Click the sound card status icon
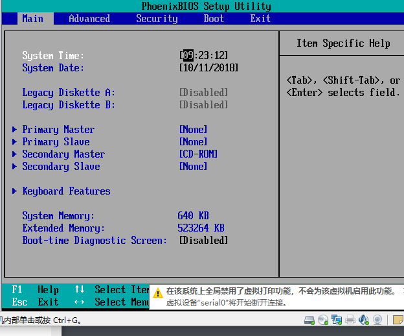Viewport: 404px width, 336px height. click(364, 320)
